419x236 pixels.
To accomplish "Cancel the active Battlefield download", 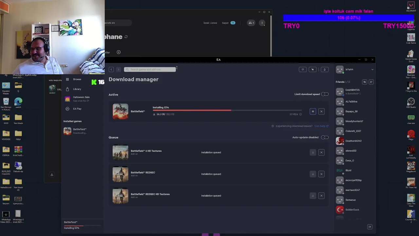I will (x=321, y=111).
